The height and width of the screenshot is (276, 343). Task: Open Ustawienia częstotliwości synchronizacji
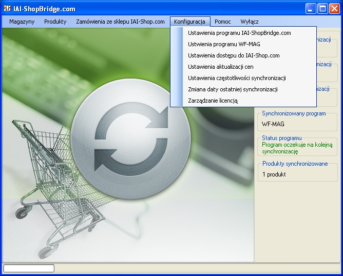click(x=243, y=78)
